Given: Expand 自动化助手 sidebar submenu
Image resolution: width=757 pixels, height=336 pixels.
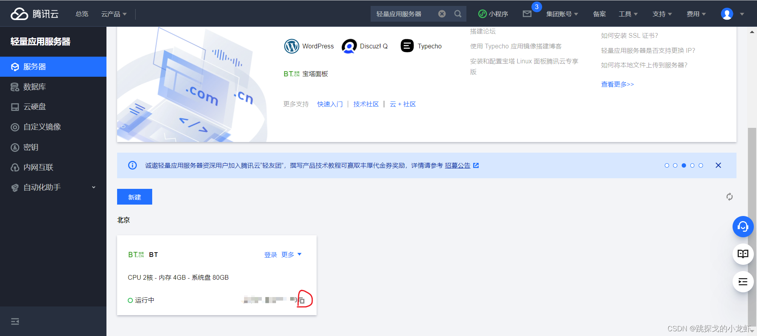Looking at the screenshot, I should (x=53, y=187).
